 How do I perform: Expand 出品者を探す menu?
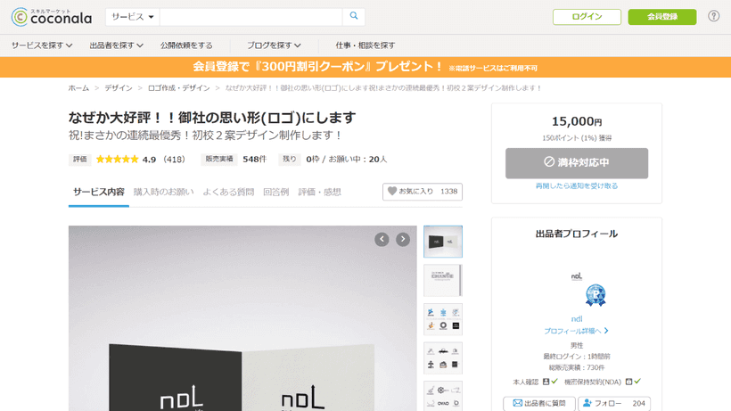tap(116, 45)
